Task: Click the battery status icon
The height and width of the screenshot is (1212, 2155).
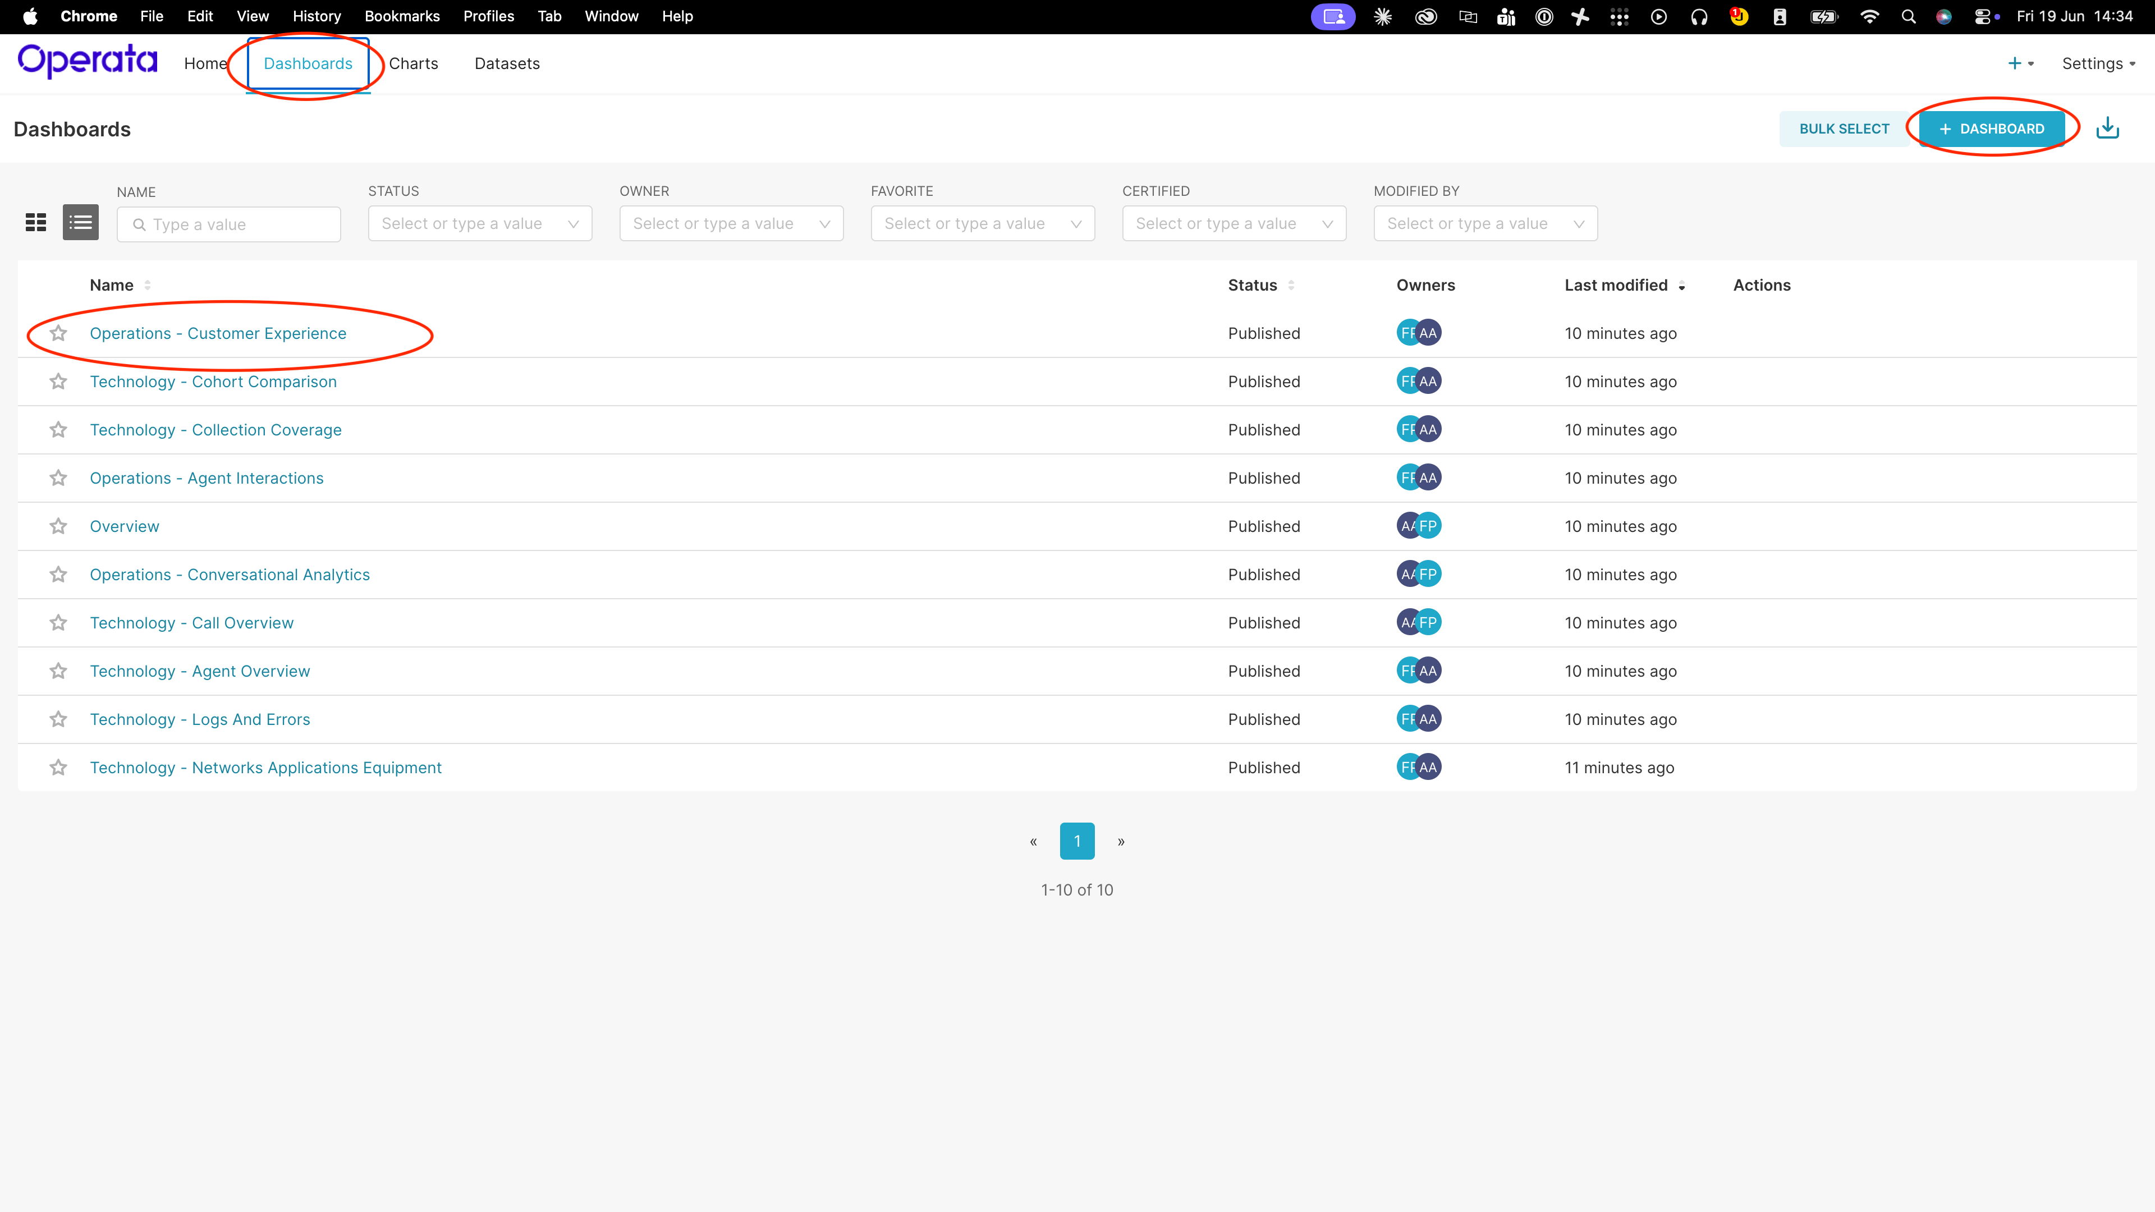Action: point(1824,16)
